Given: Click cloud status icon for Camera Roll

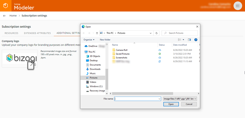Looking at the screenshot, I should 160,50.
